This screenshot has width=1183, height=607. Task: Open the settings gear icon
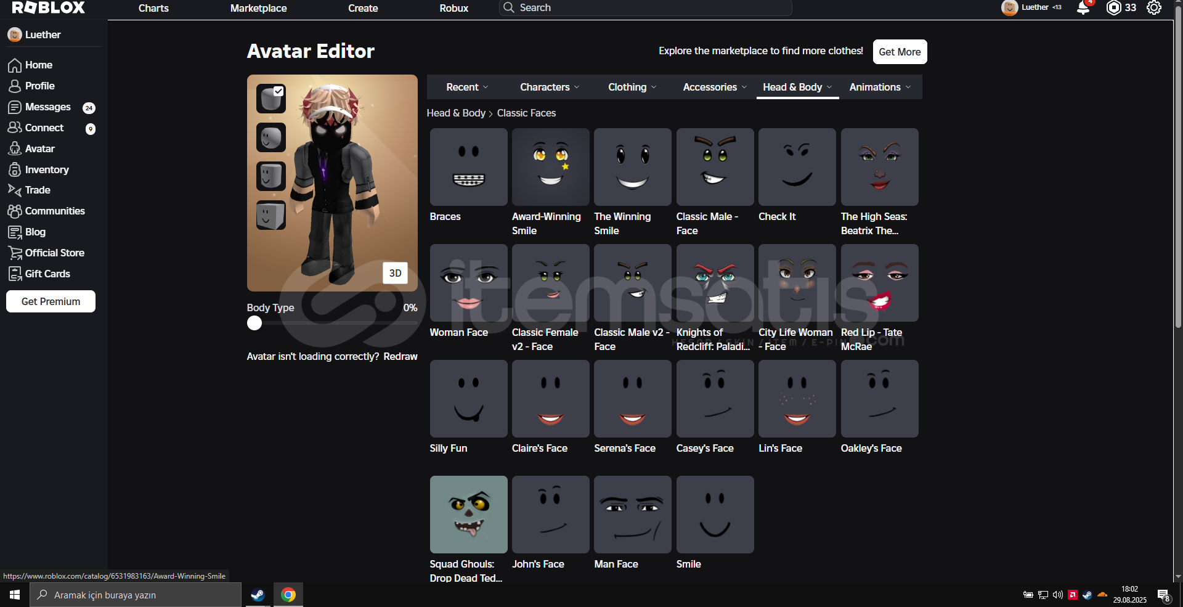(x=1154, y=7)
